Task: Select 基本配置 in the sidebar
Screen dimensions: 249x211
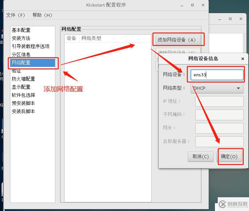Action: click(32, 30)
